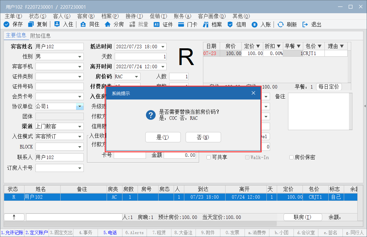Click the 复制 copy icon
The image size is (367, 237).
31,24
